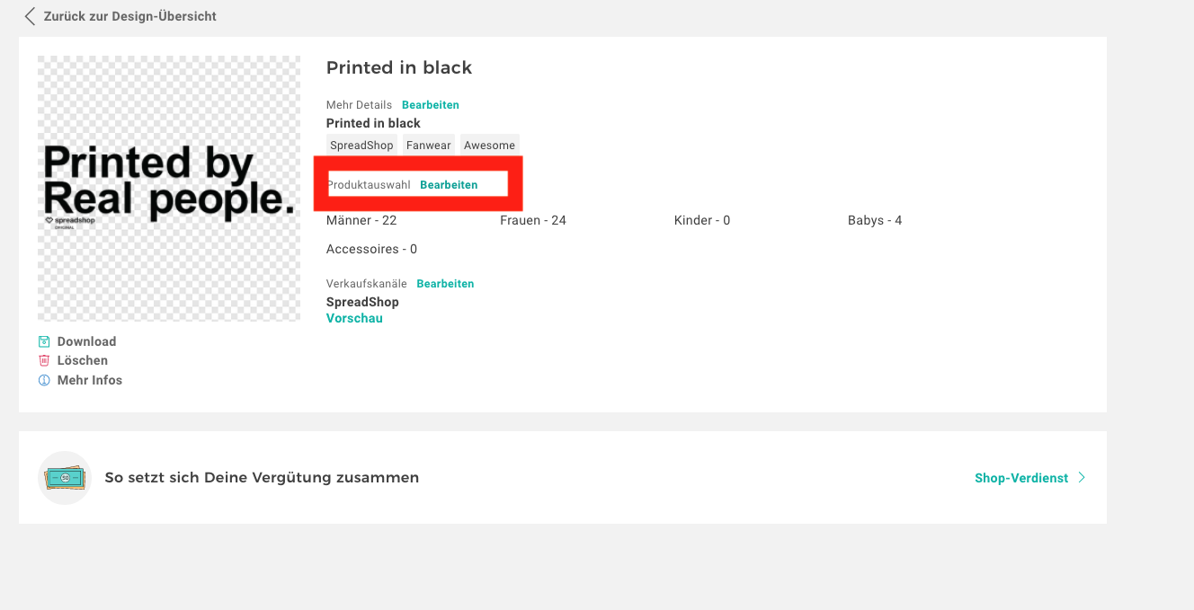
Task: Open the Vorschau preview link
Action: 354,318
